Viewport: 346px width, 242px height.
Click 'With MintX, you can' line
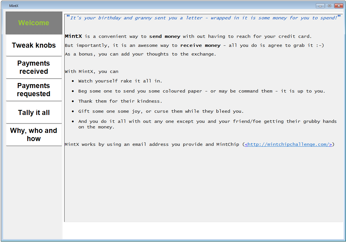92,72
